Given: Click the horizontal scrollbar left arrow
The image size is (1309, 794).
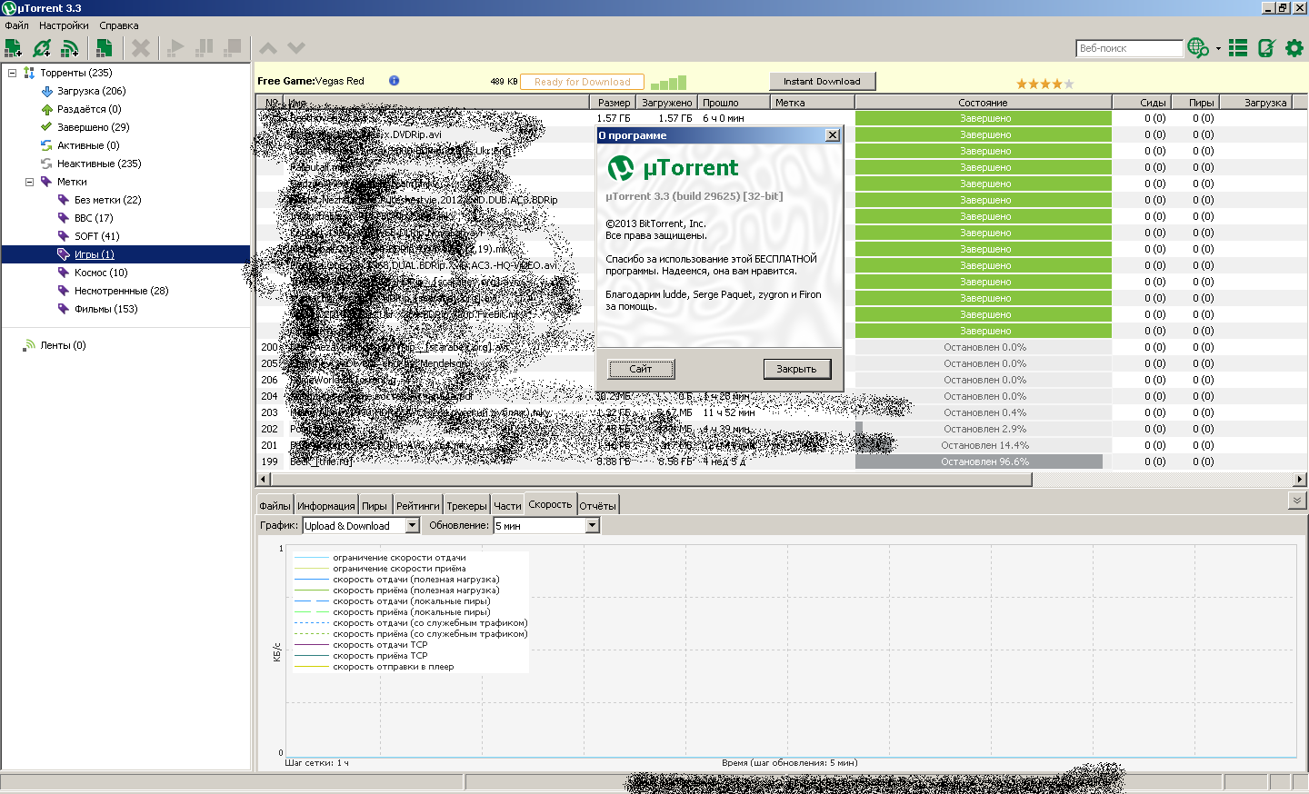Looking at the screenshot, I should pos(265,479).
